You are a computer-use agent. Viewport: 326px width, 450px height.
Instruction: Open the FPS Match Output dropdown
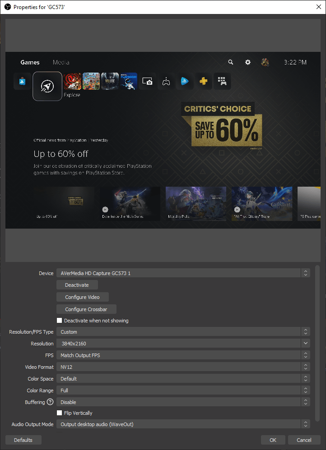pos(183,355)
